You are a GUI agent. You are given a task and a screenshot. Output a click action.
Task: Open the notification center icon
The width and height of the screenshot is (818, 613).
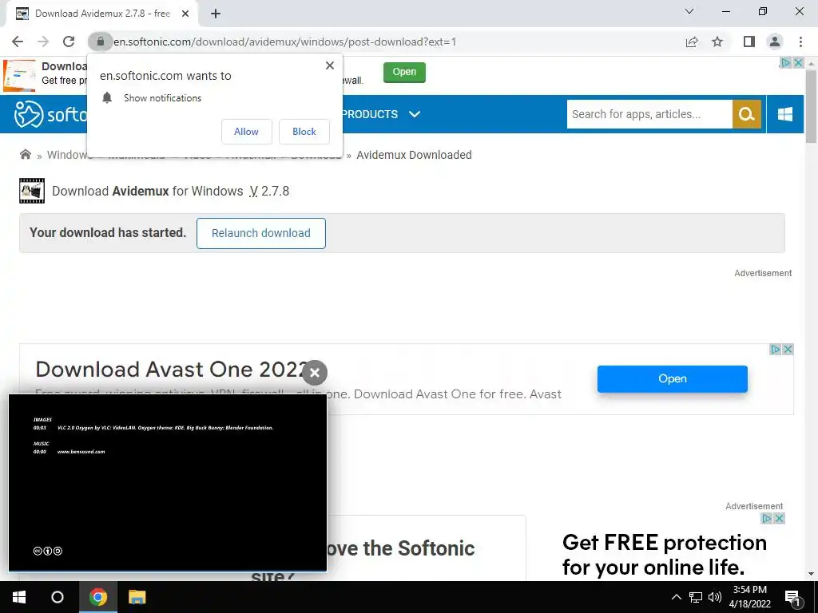click(x=793, y=597)
